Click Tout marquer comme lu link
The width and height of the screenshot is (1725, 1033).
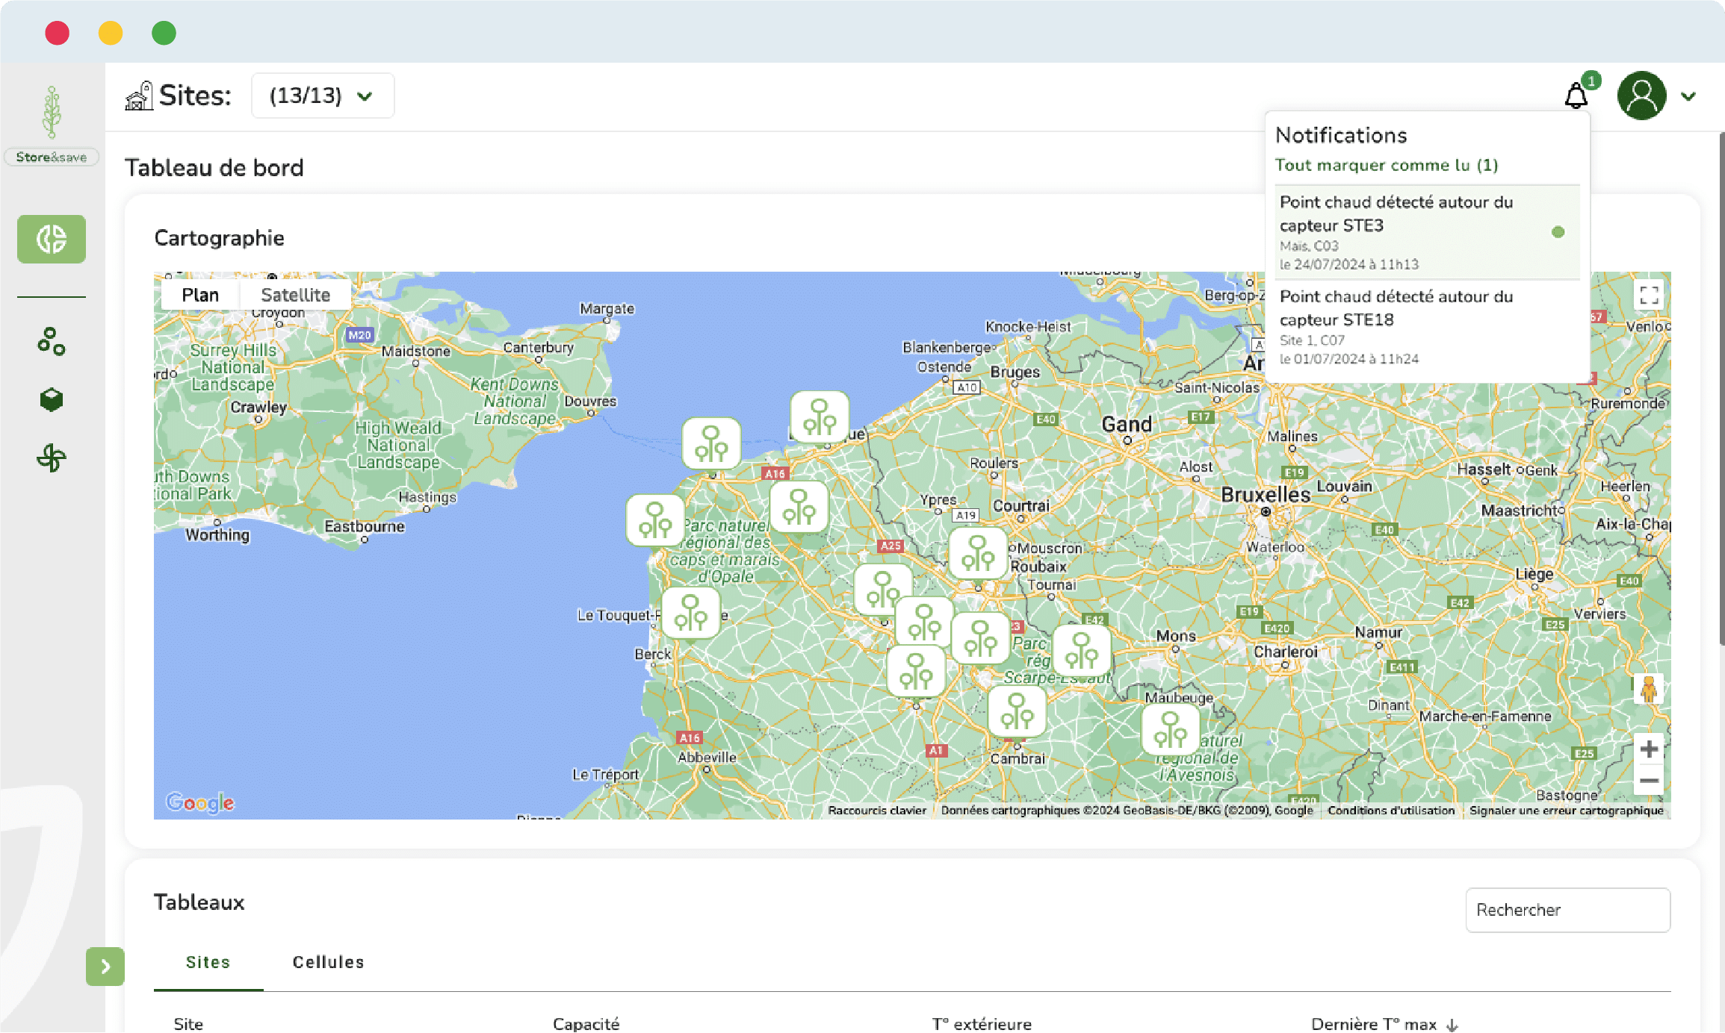point(1386,165)
